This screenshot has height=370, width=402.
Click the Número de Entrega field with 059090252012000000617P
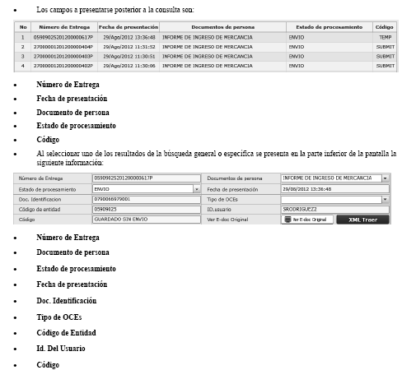click(x=147, y=178)
